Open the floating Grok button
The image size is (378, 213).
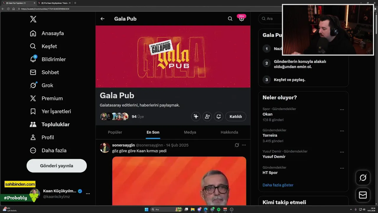(363, 178)
